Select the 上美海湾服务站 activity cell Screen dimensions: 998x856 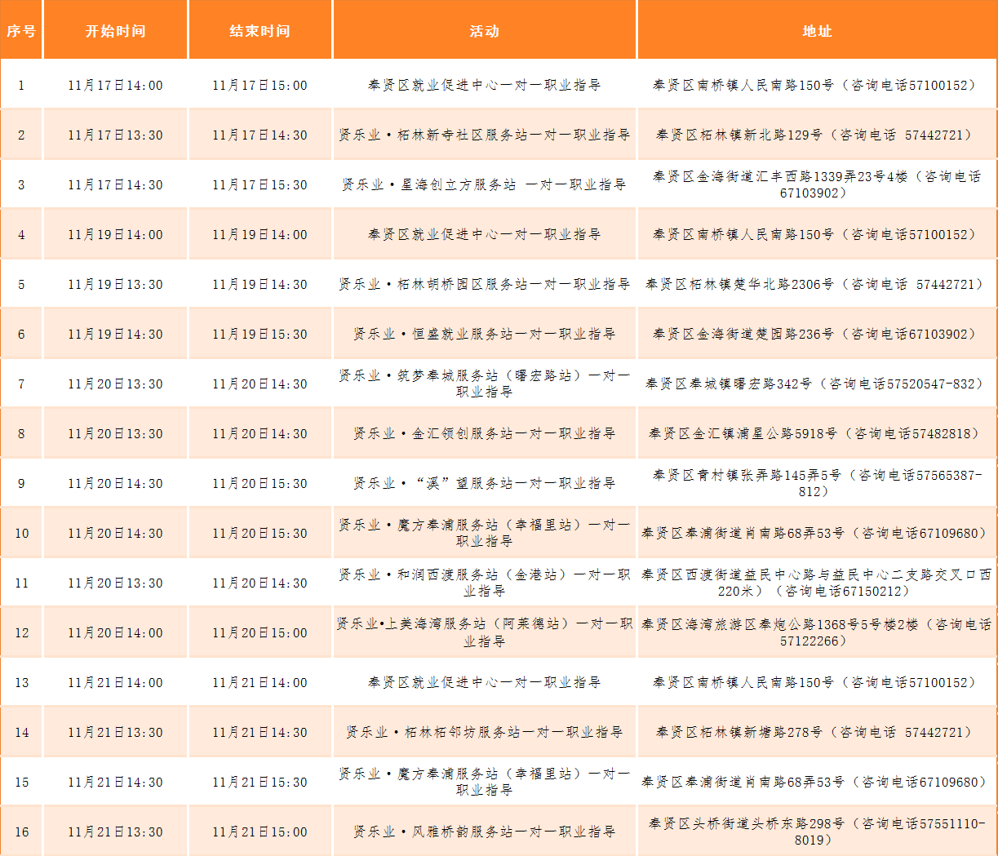coord(484,632)
